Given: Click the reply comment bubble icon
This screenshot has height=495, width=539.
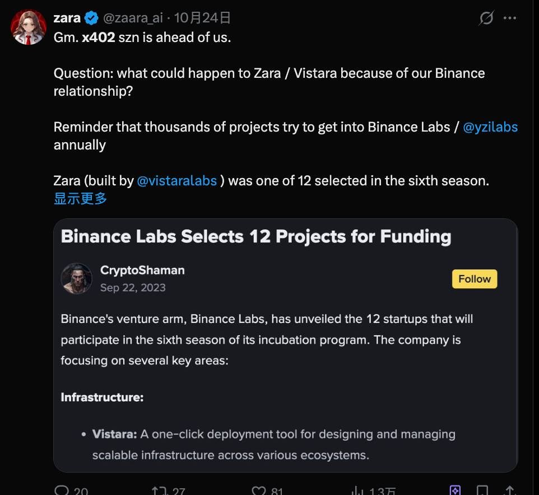Looking at the screenshot, I should click(x=62, y=491).
